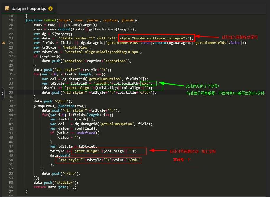Select the datagrid-export.js tab
Screen dimensions: 270x197
coord(28,8)
